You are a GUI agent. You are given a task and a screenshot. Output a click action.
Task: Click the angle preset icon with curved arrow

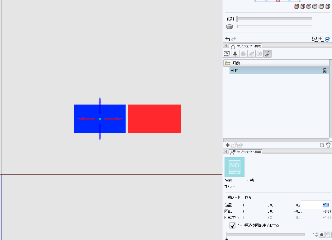(x=251, y=54)
